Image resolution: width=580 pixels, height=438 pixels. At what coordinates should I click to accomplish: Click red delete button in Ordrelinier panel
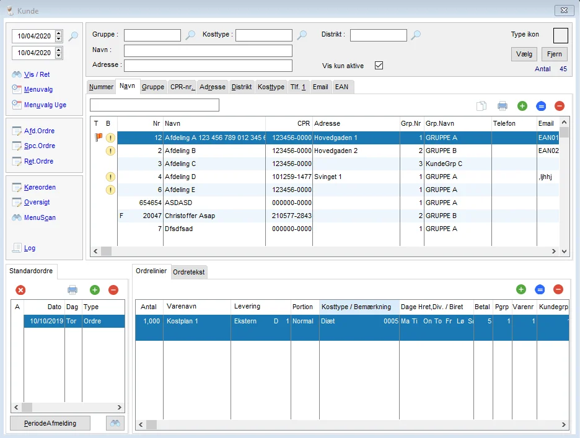click(x=558, y=289)
